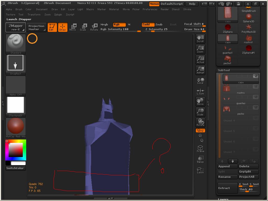The height and width of the screenshot is (201, 268).
Task: Select the guantes1 tool thumbnail
Action: [x=228, y=49]
